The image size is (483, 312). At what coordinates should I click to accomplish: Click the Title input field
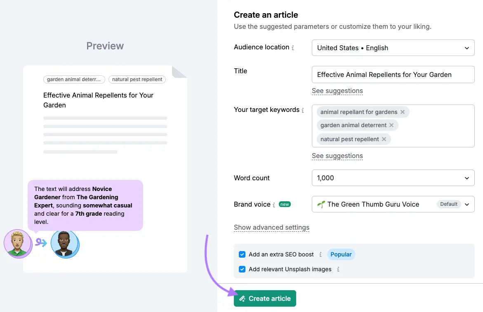click(393, 75)
